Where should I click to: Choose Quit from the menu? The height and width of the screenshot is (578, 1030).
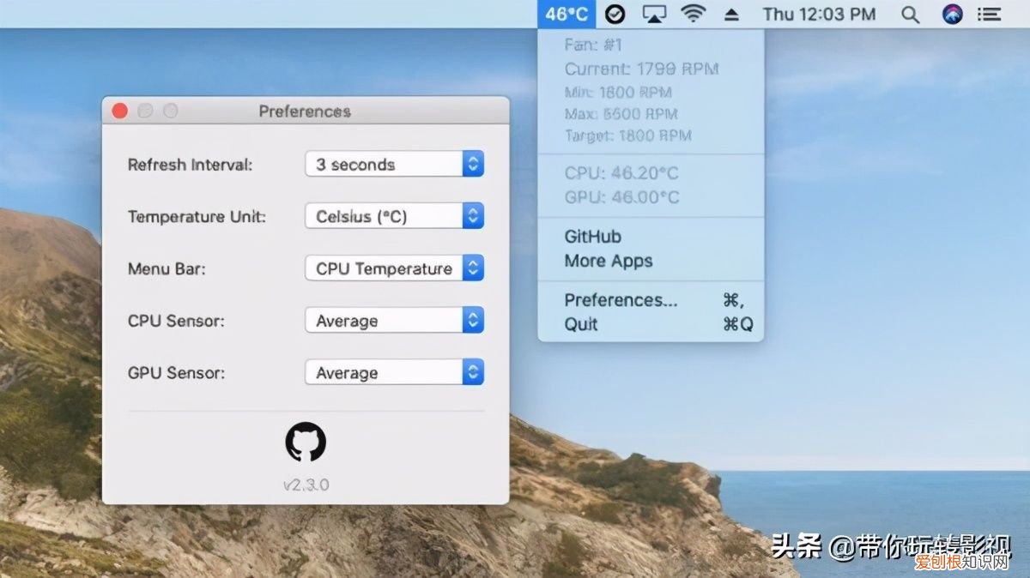tap(581, 324)
